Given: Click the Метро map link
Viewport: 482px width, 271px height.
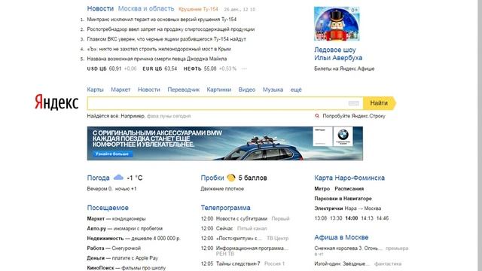Looking at the screenshot, I should [x=322, y=189].
